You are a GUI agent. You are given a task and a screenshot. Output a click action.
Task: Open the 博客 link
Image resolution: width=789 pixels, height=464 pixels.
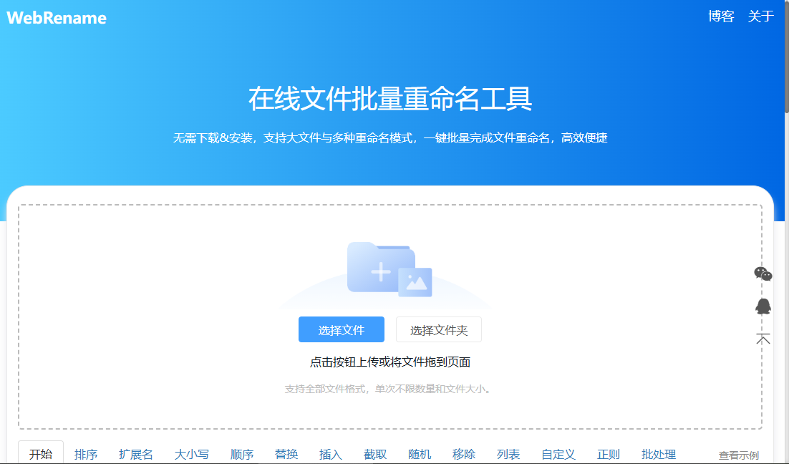[x=722, y=17]
